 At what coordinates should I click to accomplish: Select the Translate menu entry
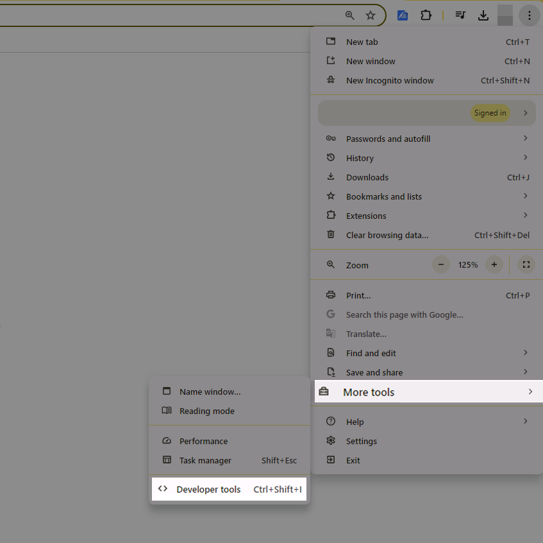[x=427, y=334]
